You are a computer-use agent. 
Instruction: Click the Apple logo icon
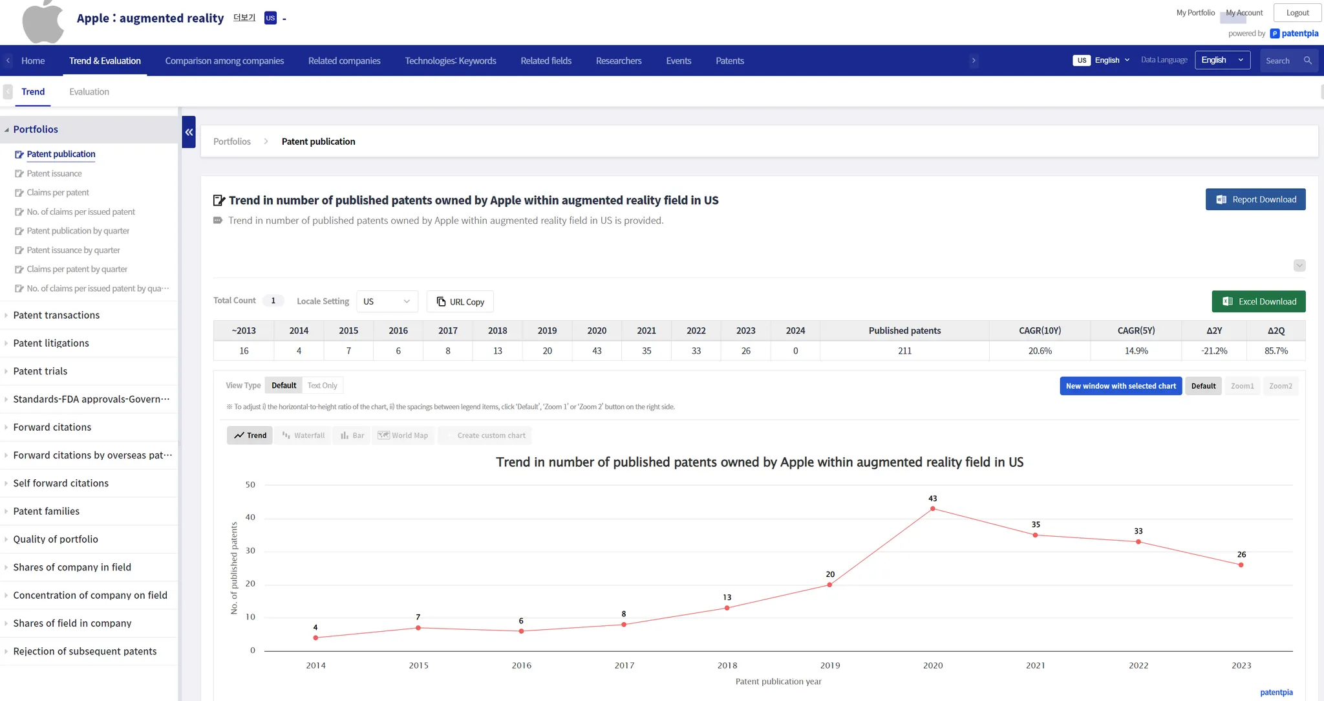pyautogui.click(x=43, y=22)
